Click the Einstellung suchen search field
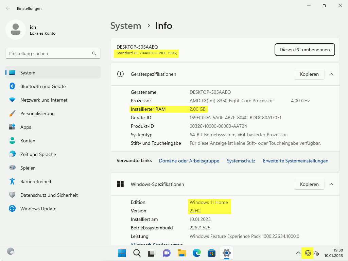348x261 pixels. pos(53,53)
